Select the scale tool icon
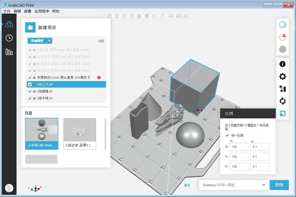The image size is (296, 197). coord(283,113)
